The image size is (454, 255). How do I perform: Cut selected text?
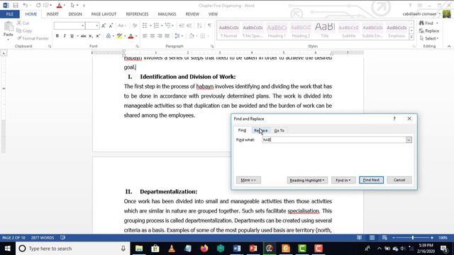click(x=23, y=23)
